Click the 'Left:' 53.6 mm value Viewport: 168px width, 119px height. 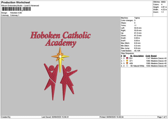[x=138, y=28]
